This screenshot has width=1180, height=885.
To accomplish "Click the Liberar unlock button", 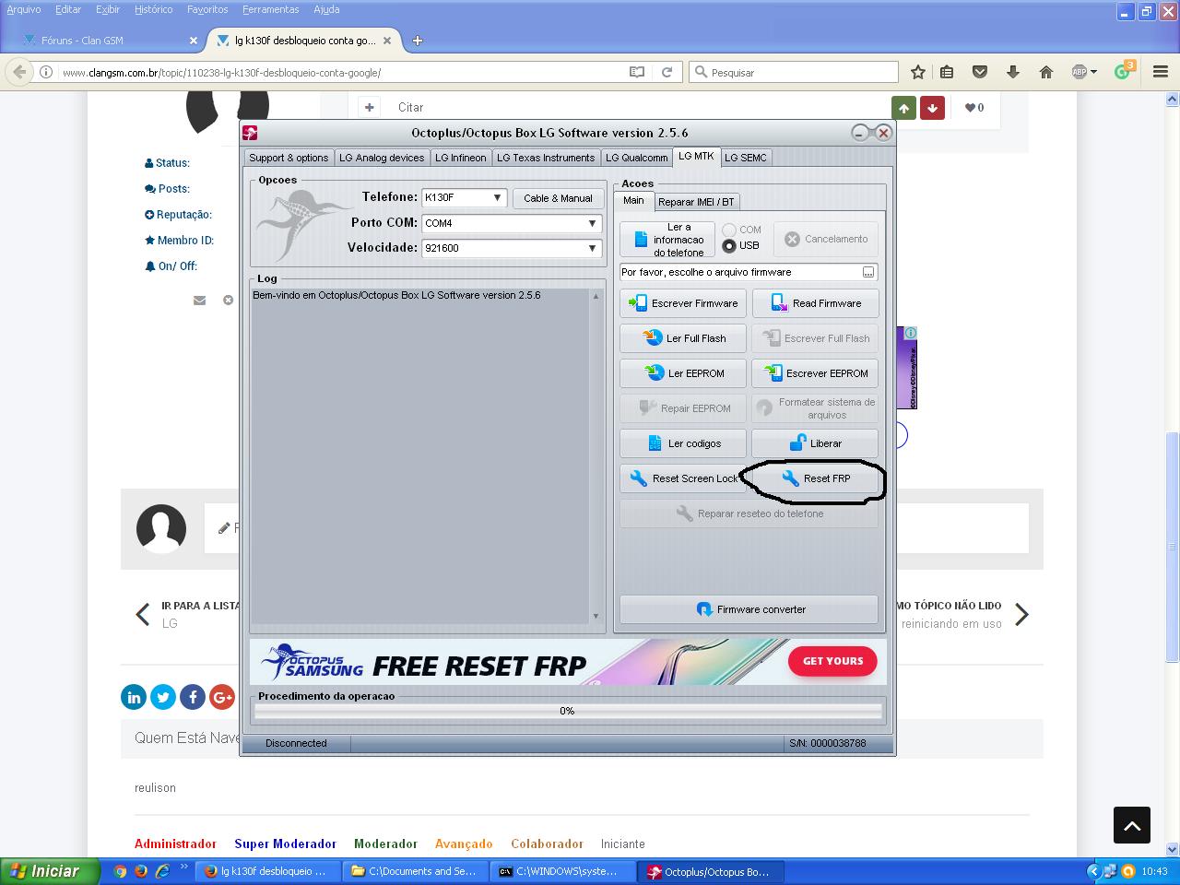I will coord(815,443).
